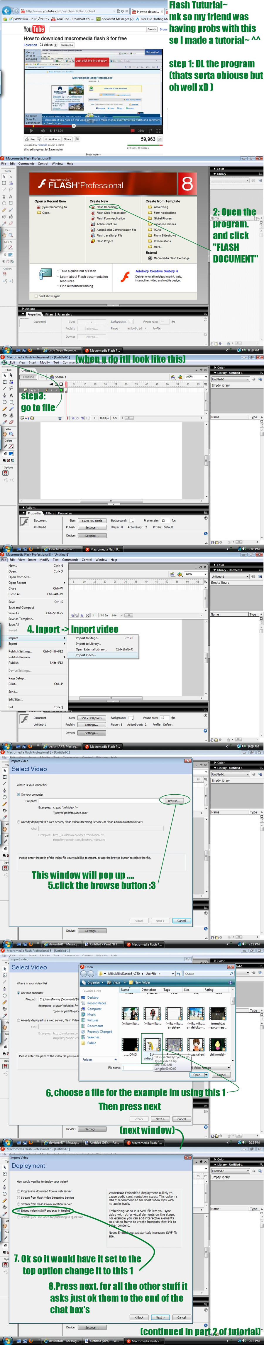264x1345 pixels.
Task: Tick the Don't show again checkbox
Action: tap(36, 296)
